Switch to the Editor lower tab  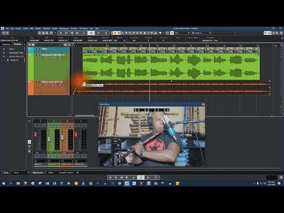(51, 173)
